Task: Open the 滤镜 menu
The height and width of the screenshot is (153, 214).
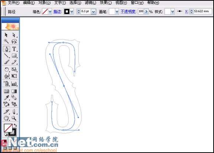Action: 90,3
